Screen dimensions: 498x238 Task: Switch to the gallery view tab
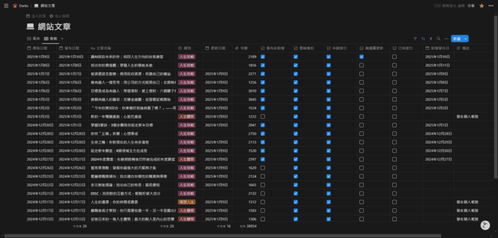[x=34, y=39]
